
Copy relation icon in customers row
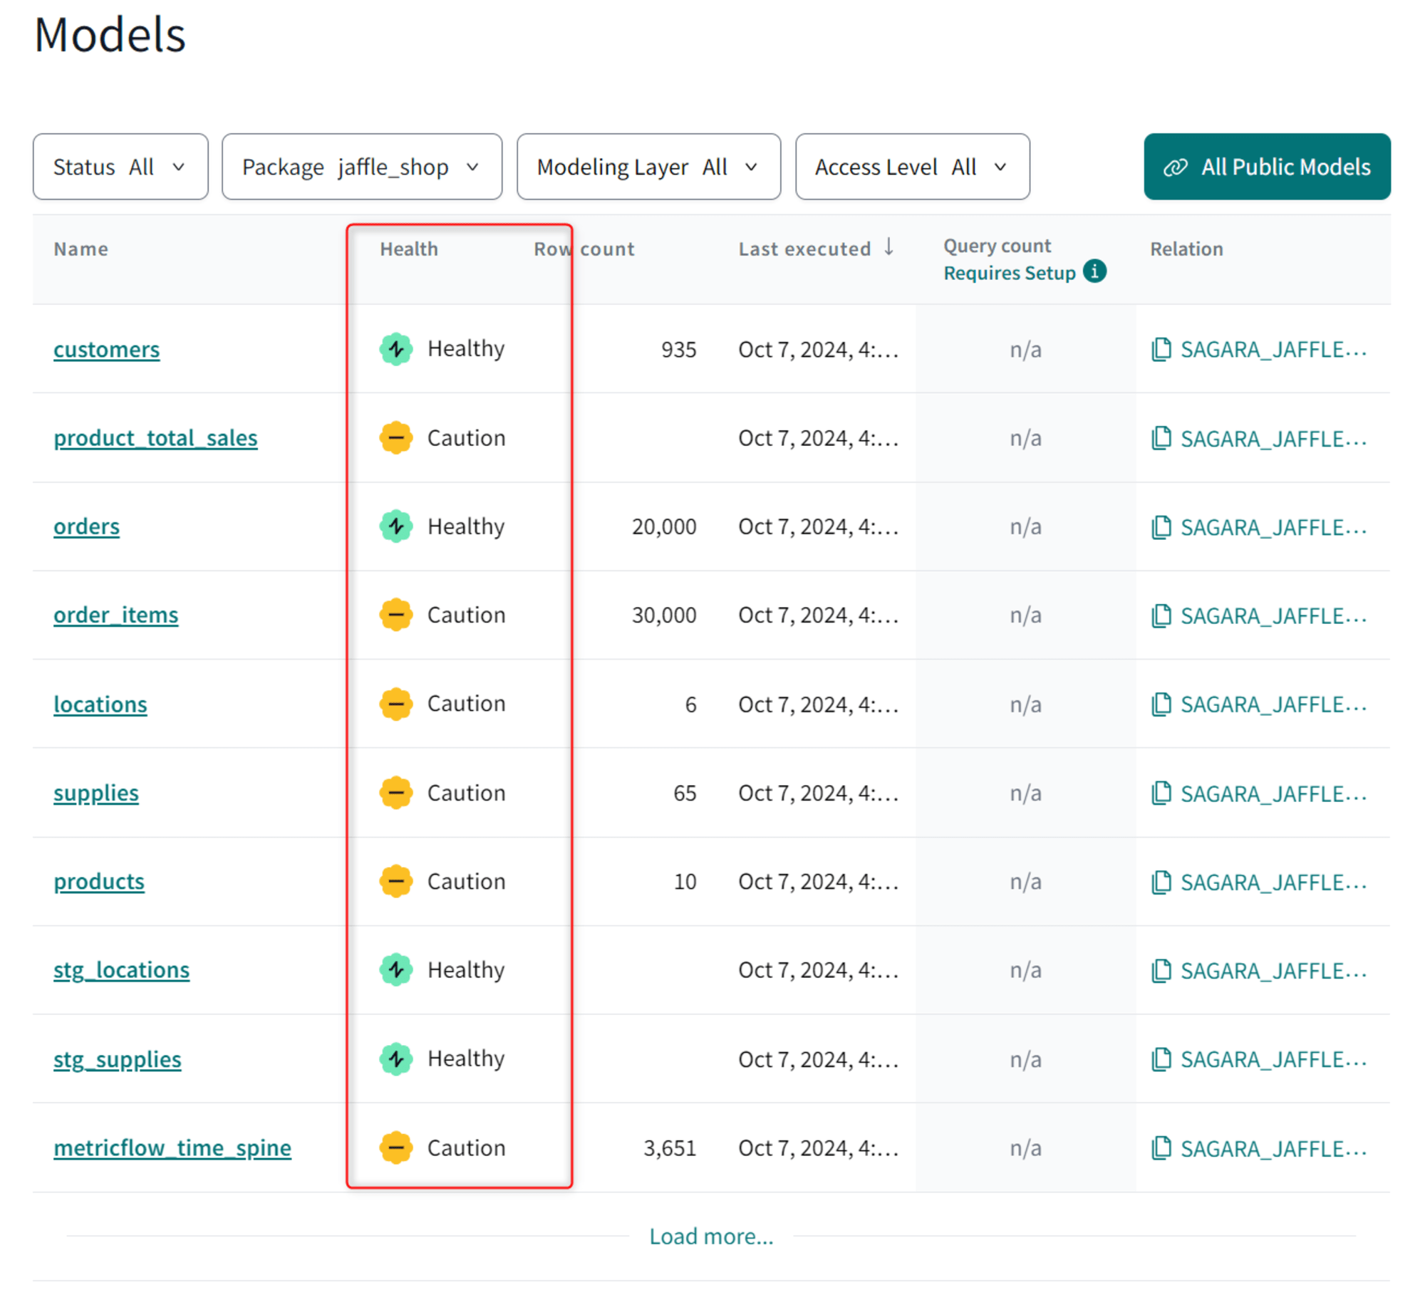(1161, 350)
